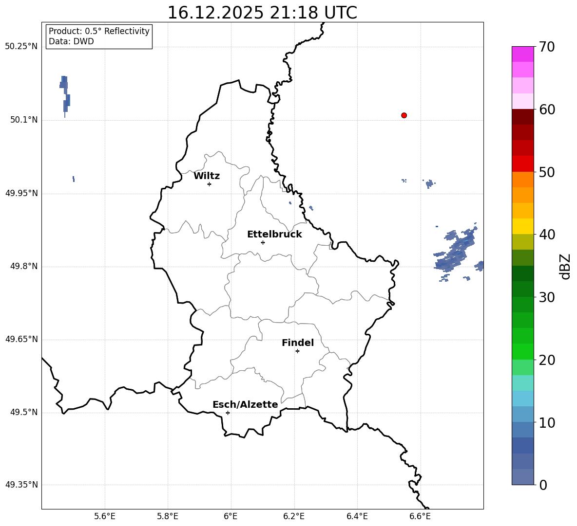This screenshot has height=526, width=577.
Task: Click the 'Product: 0.5° Reflectivity' text
Action: pyautogui.click(x=99, y=31)
